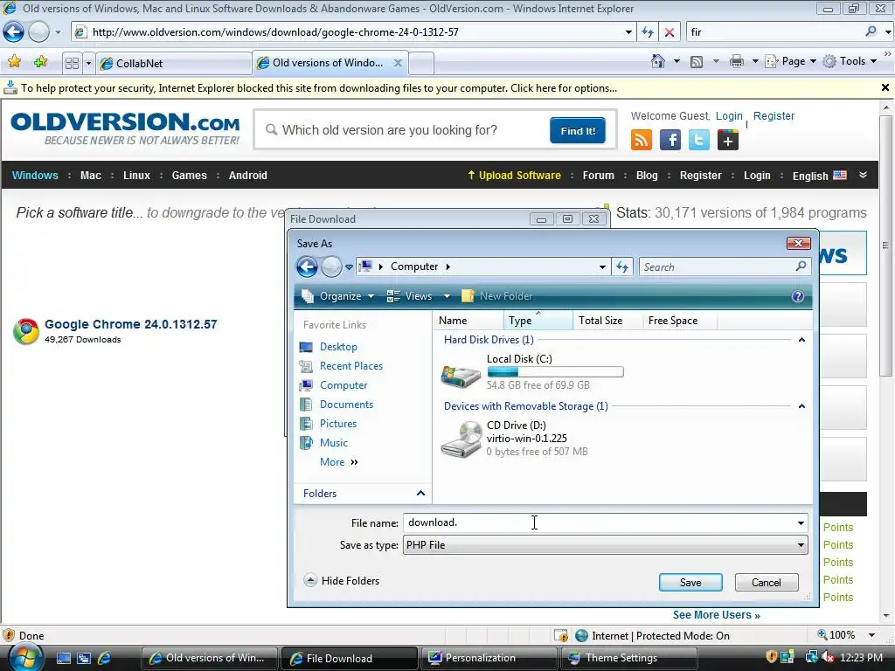Collapse the Hard Disk Drives group

[801, 340]
